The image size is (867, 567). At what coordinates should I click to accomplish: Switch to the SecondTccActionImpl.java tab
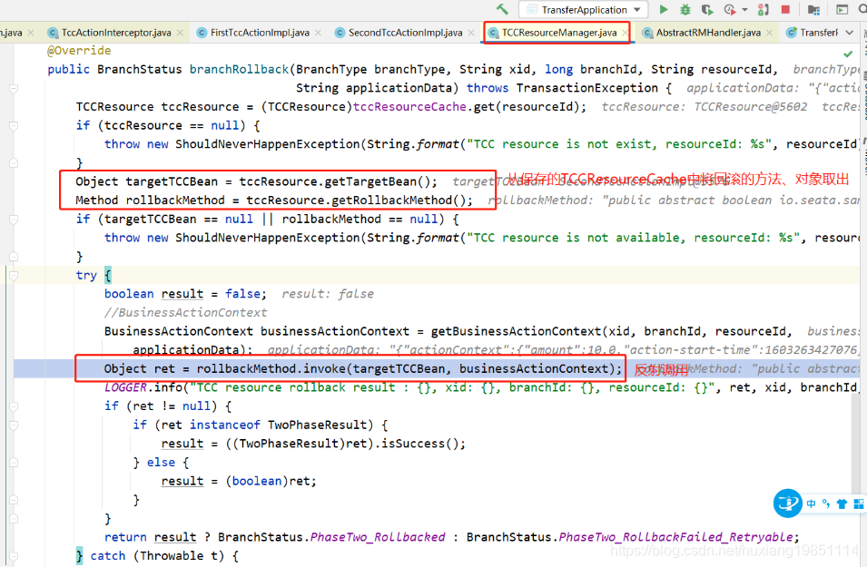click(x=405, y=33)
